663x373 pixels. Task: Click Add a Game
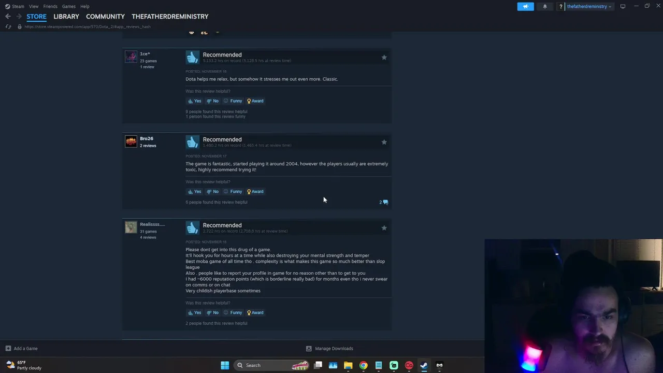pyautogui.click(x=21, y=349)
